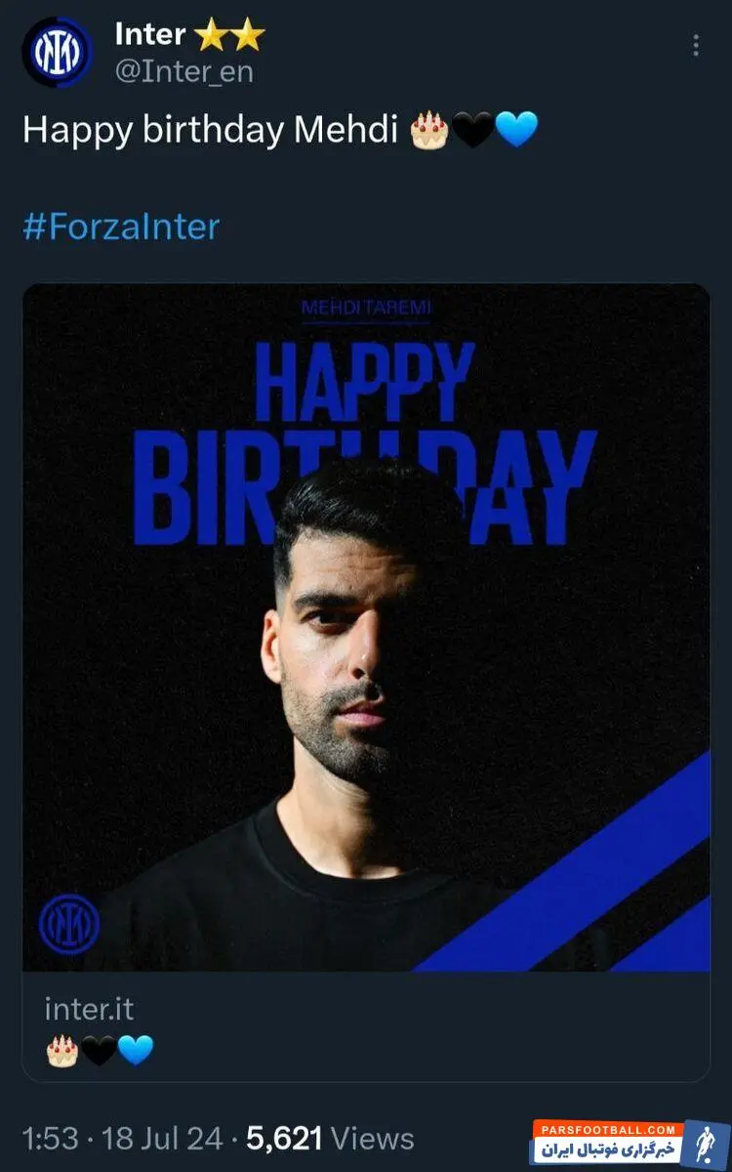Click the black heart emoji in tweet text
The image size is (732, 1172).
473,130
